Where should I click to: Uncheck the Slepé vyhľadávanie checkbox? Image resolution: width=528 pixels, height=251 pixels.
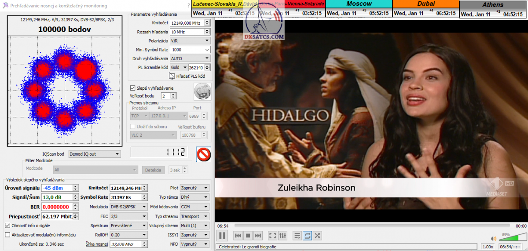pos(133,88)
